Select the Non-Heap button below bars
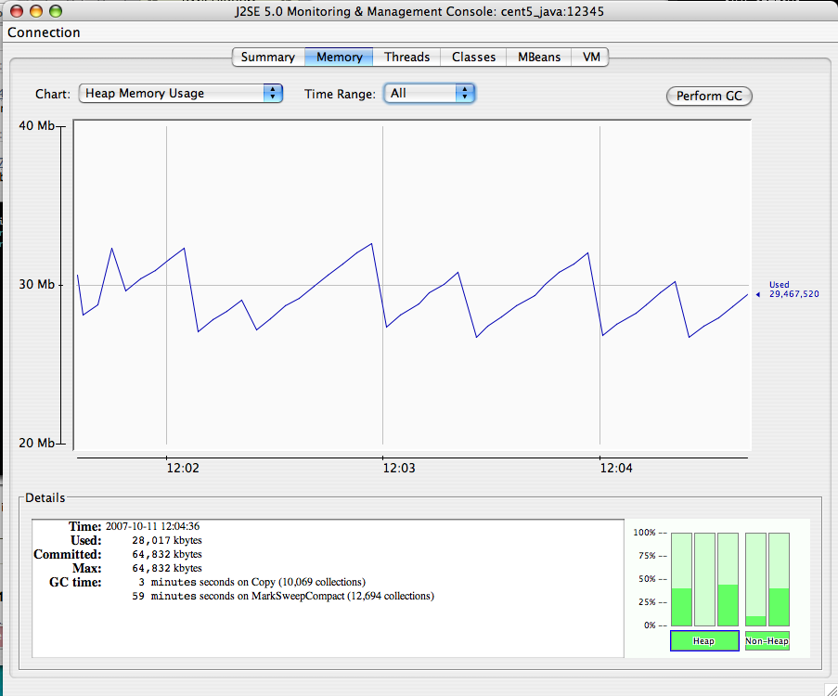Viewport: 838px width, 696px height. coord(767,641)
